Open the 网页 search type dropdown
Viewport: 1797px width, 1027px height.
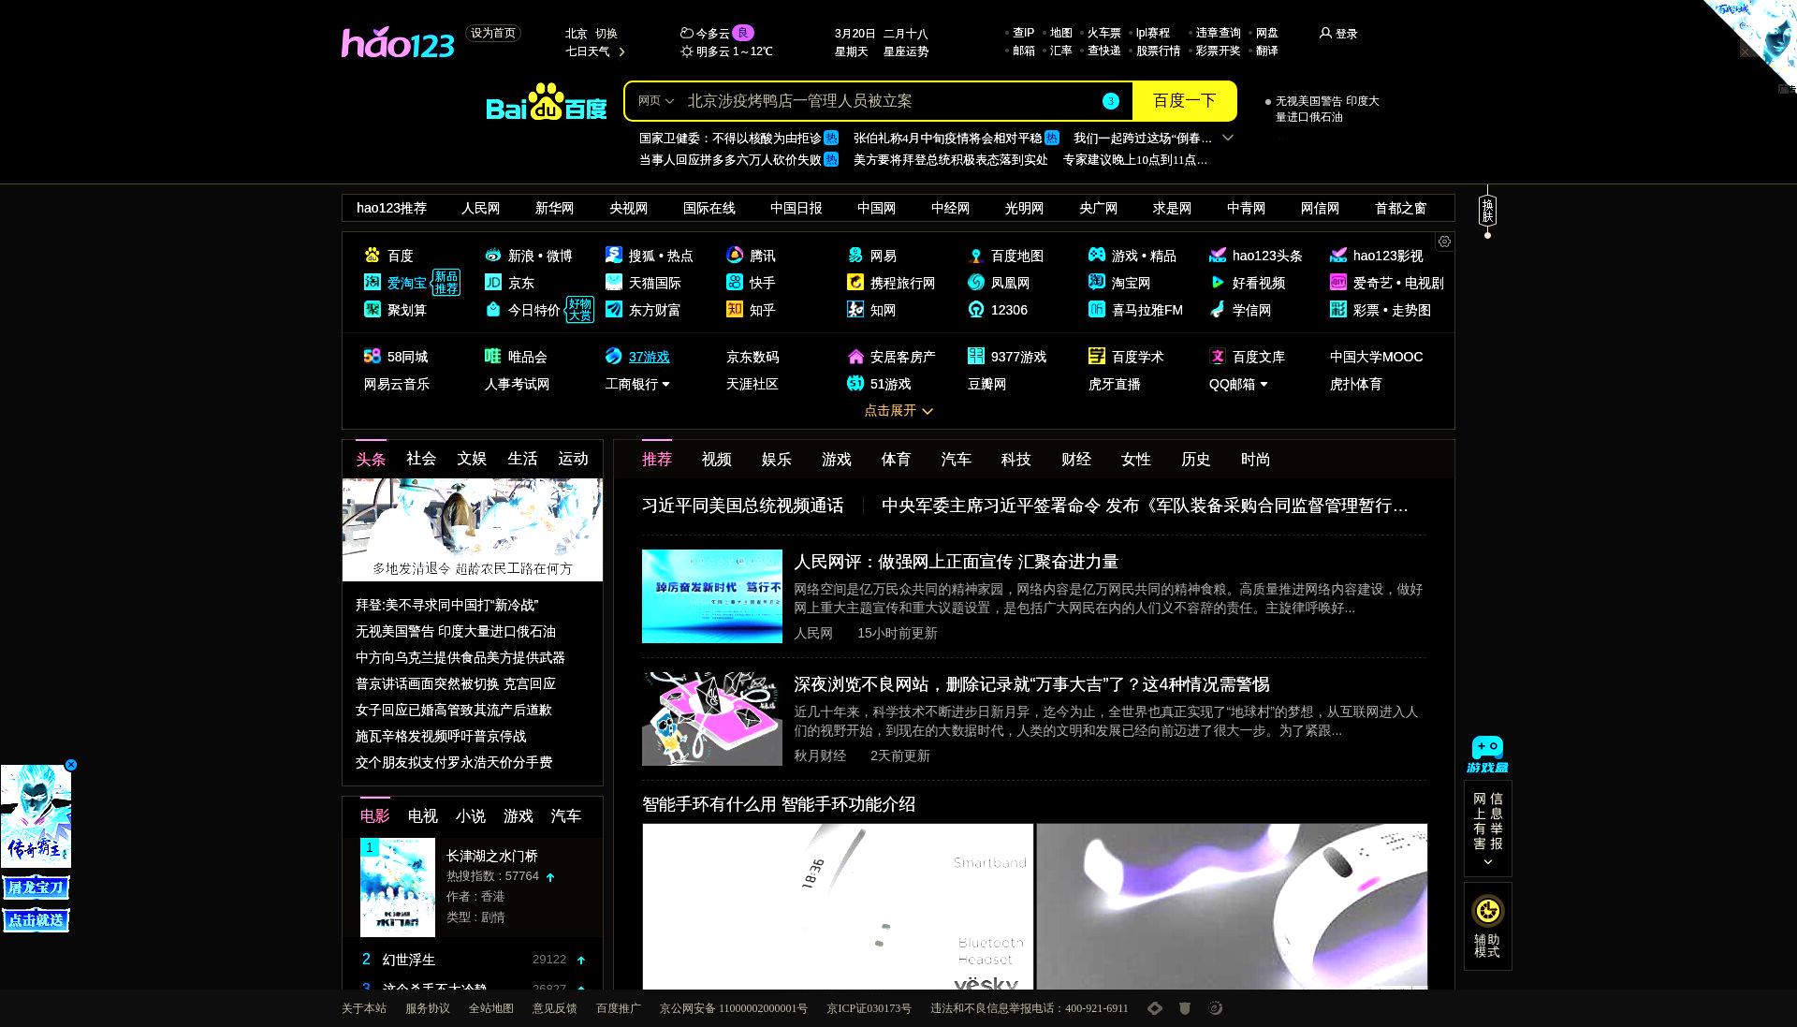[x=655, y=101]
